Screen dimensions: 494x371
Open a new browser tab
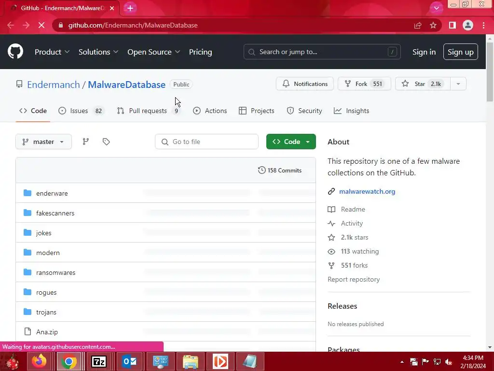coord(130,8)
